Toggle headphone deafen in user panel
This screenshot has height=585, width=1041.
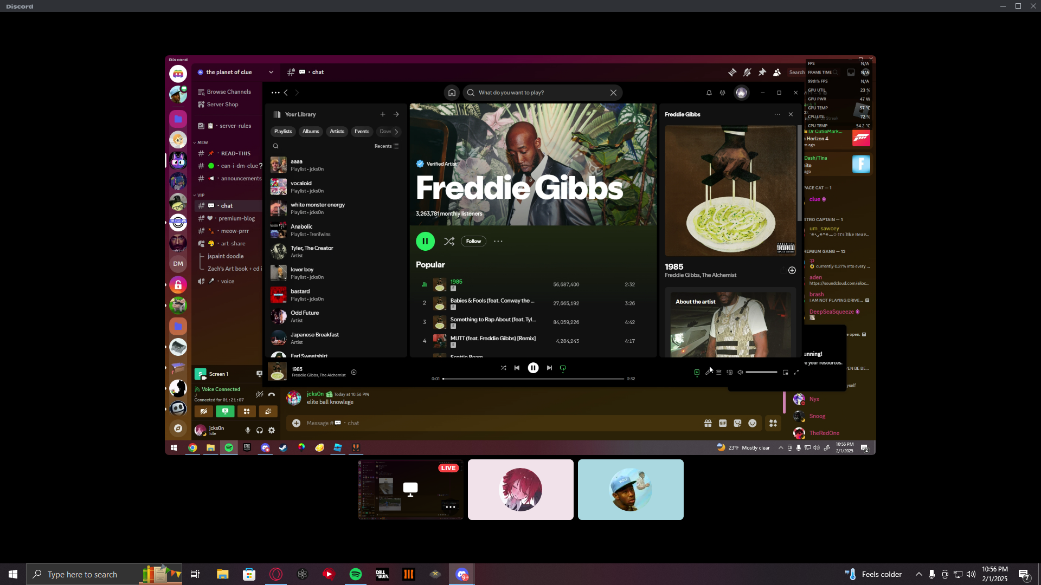(260, 430)
